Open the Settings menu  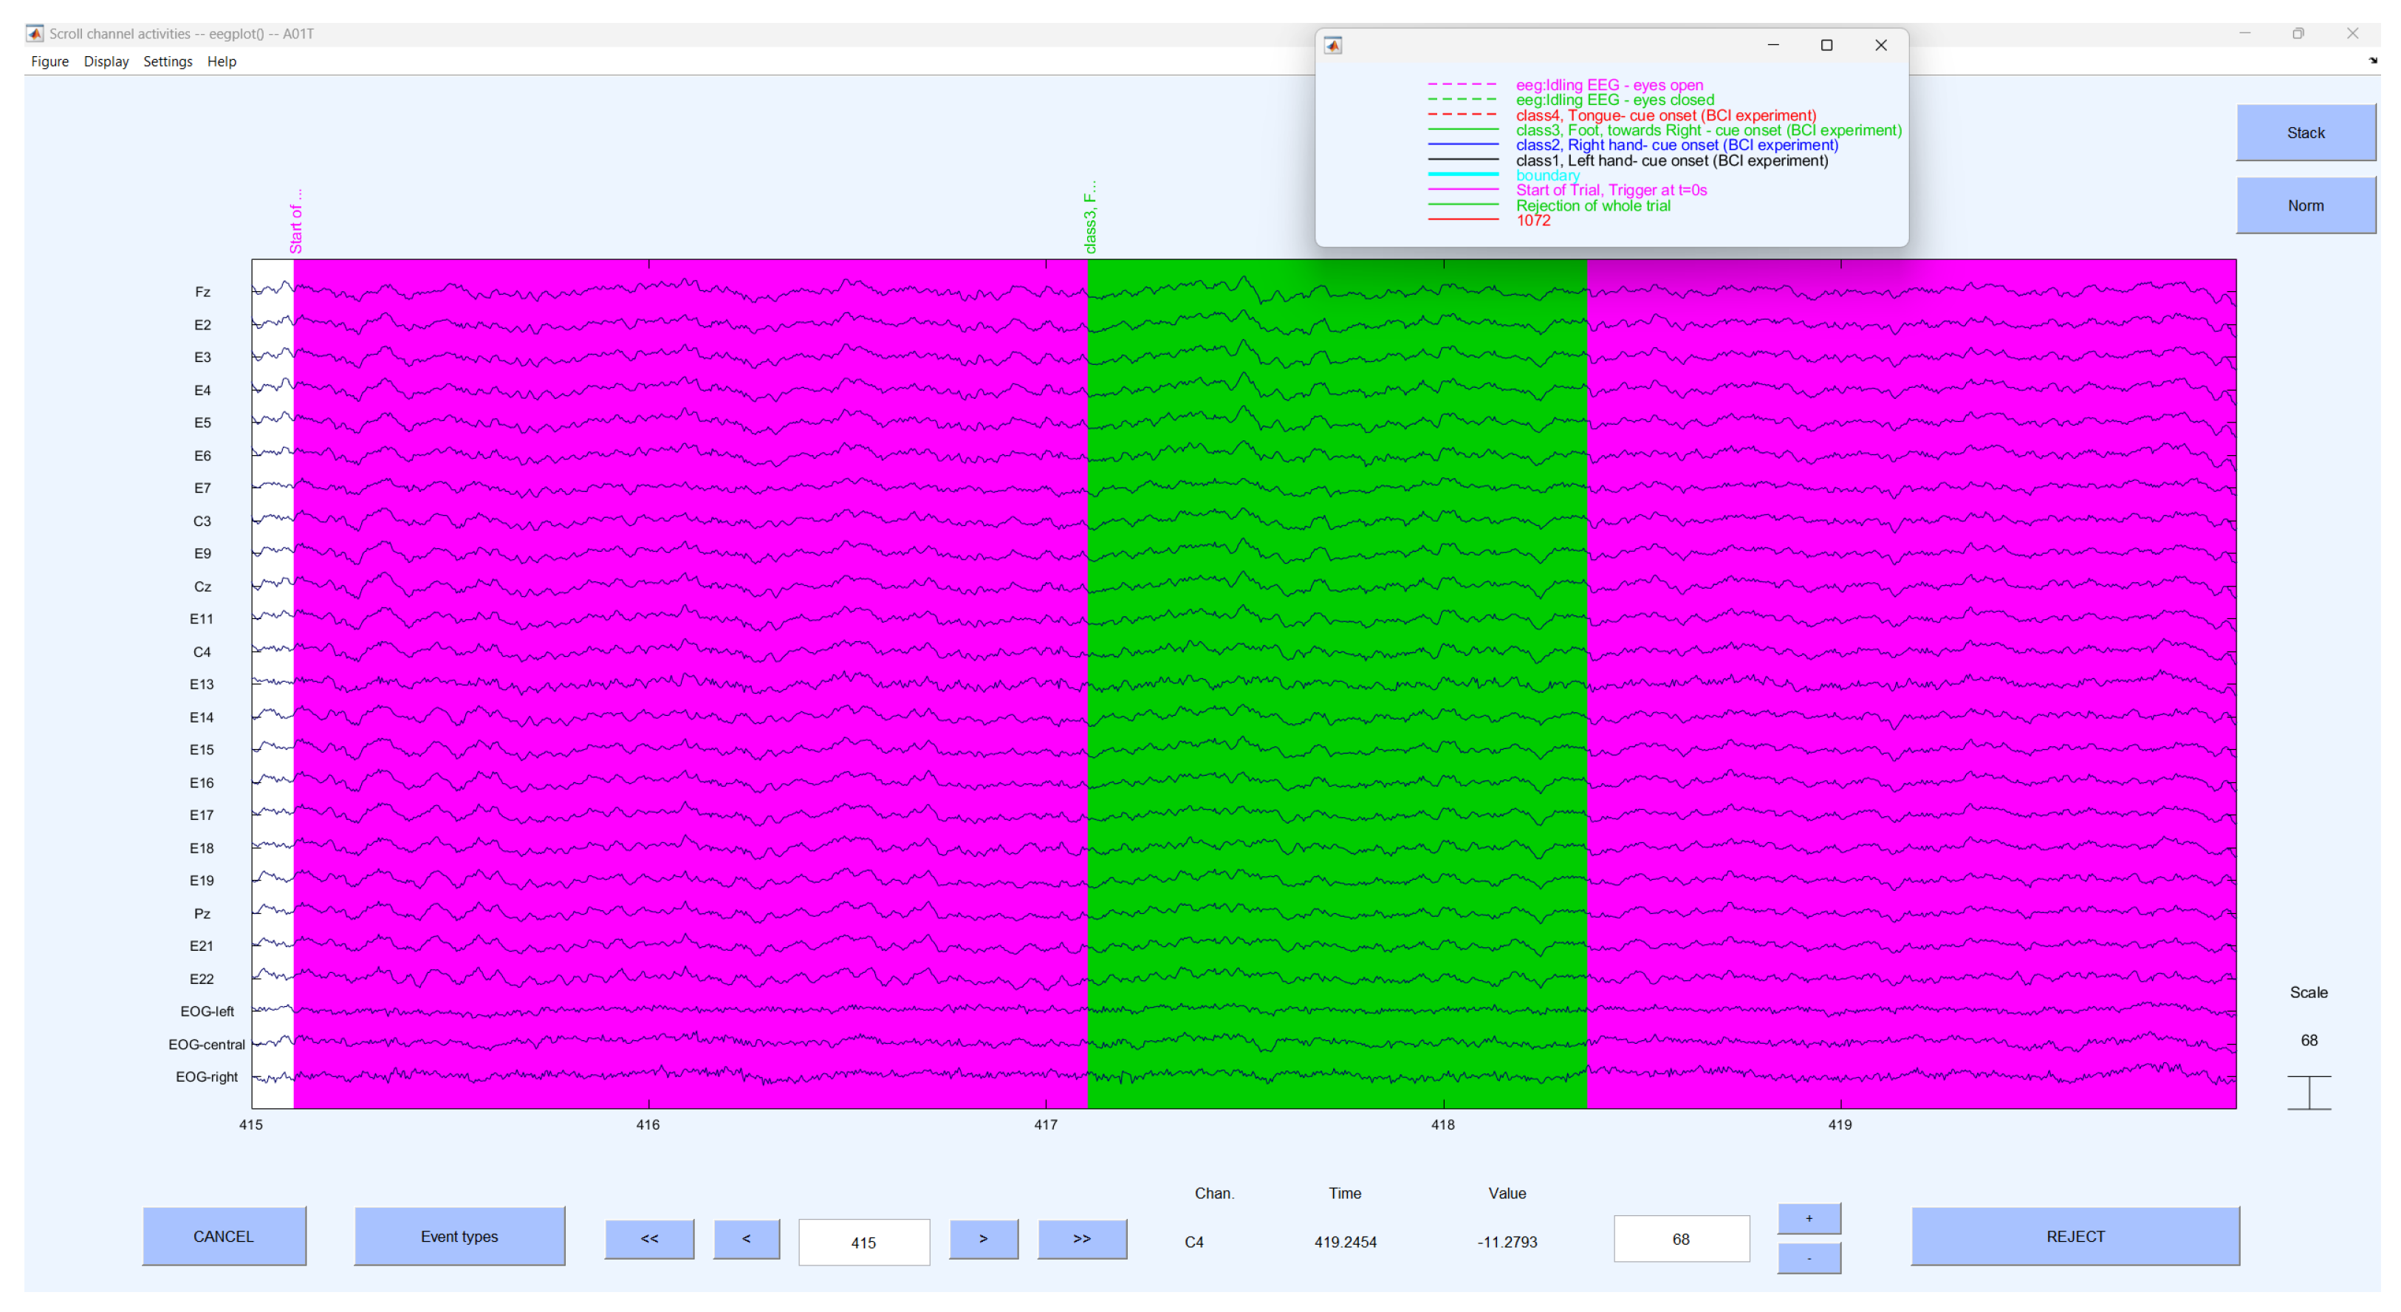(x=168, y=60)
